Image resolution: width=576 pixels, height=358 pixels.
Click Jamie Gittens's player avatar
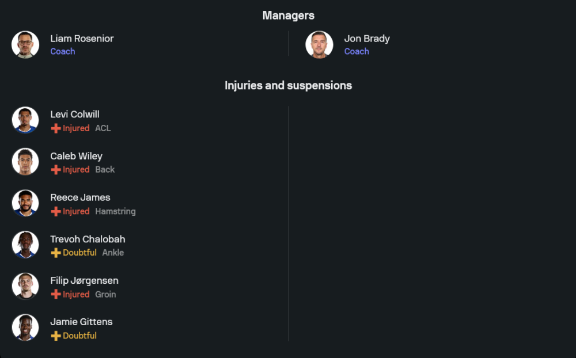25,328
